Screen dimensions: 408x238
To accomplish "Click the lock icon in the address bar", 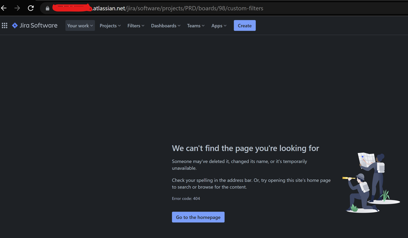I will [x=47, y=8].
